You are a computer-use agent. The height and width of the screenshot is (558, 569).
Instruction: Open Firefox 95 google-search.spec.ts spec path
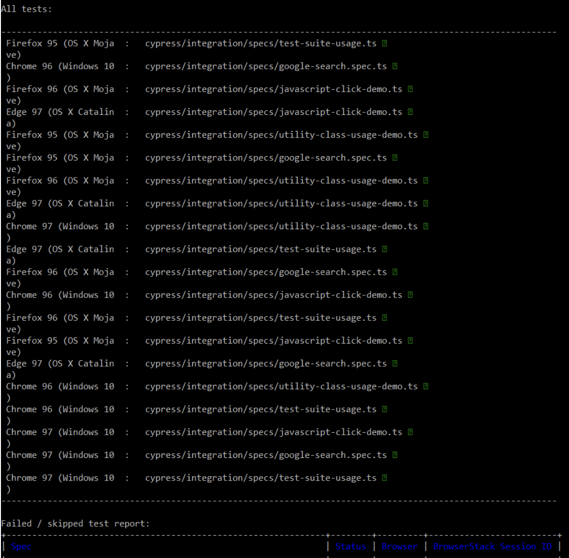(x=266, y=158)
